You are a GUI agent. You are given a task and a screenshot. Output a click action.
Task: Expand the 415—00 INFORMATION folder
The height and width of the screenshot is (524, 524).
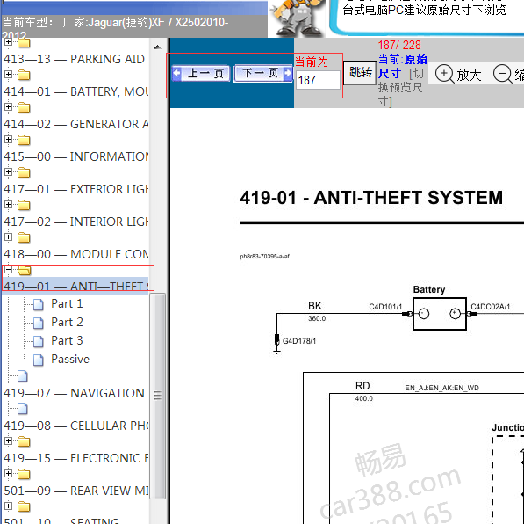point(8,139)
